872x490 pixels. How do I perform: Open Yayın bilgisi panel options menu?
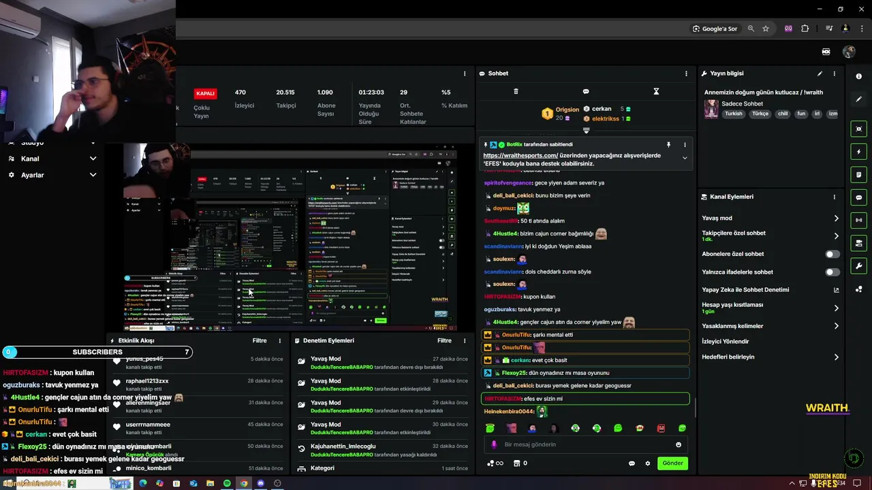pyautogui.click(x=834, y=73)
